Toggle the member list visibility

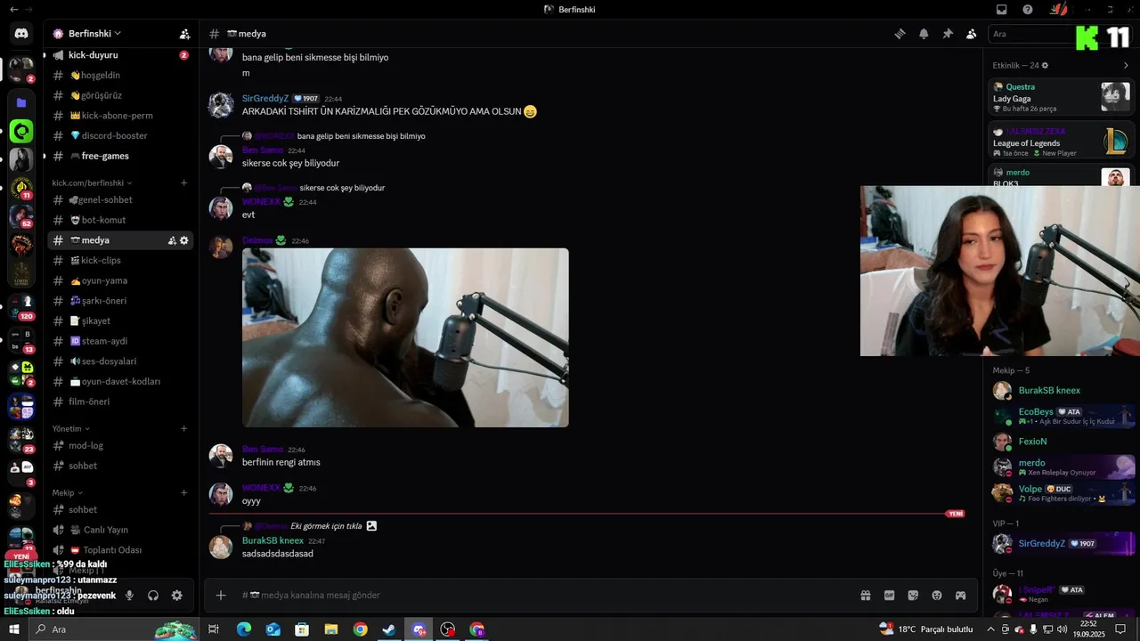pos(971,34)
